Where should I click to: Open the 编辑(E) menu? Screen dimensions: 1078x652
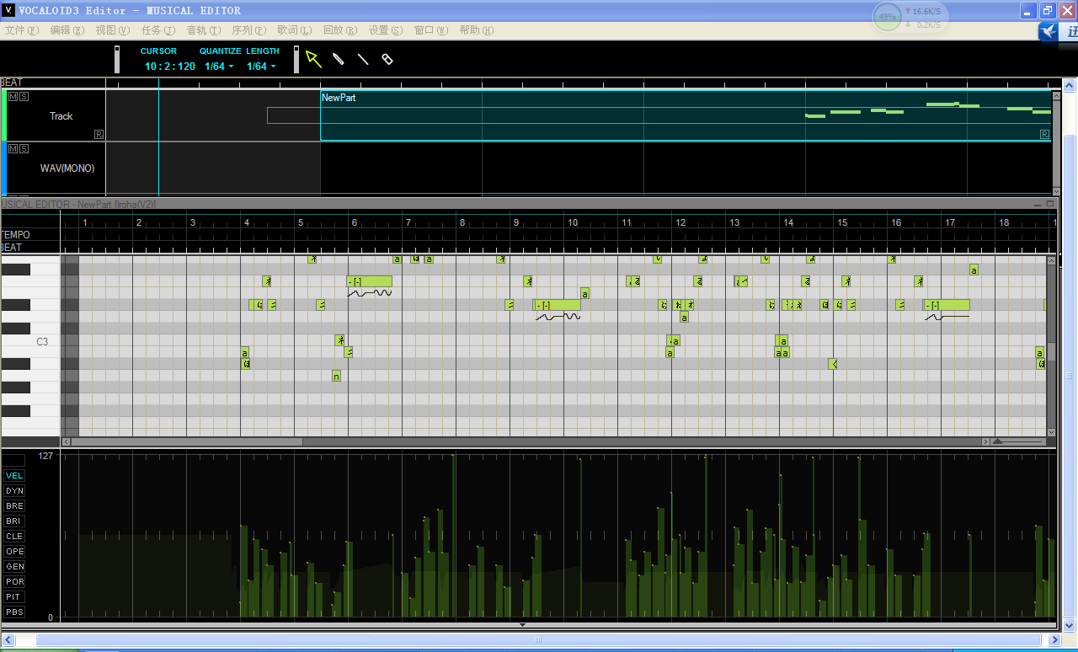point(67,30)
